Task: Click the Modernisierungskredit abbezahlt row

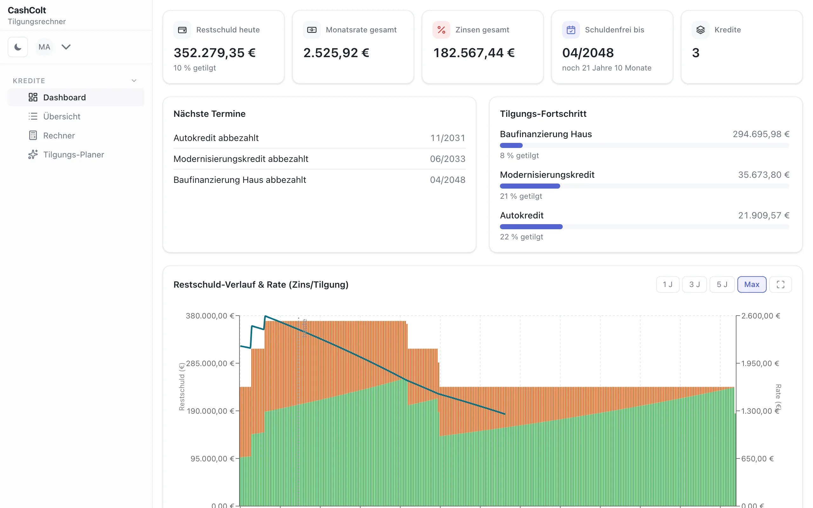Action: coord(319,159)
